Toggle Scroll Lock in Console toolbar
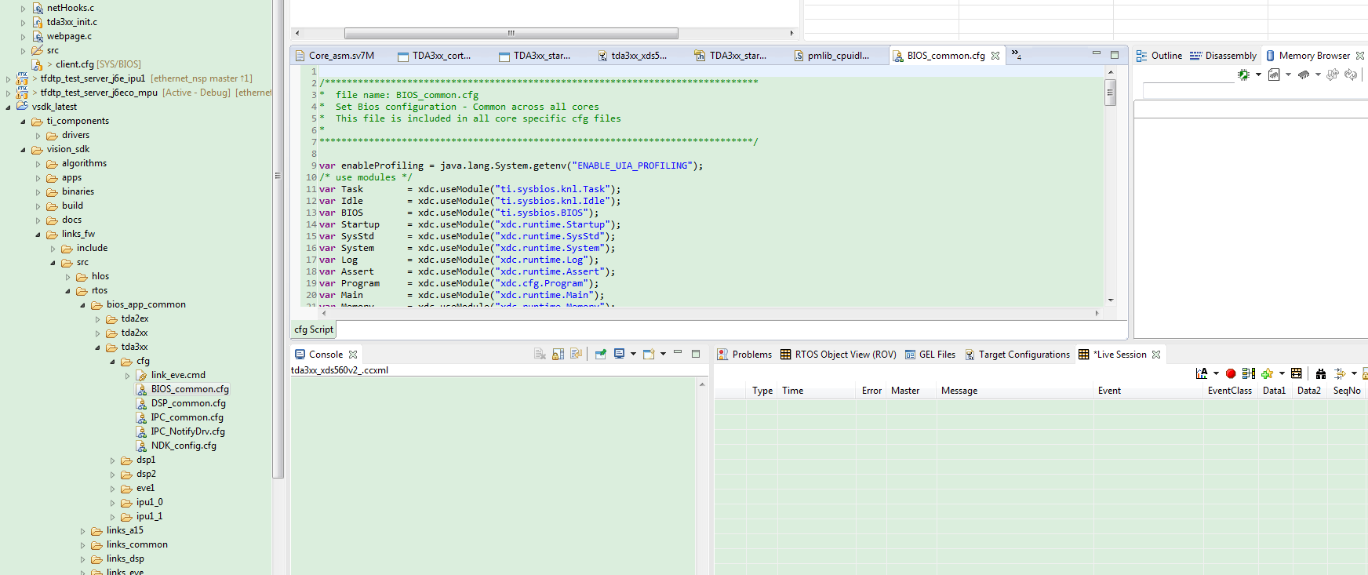 [x=558, y=354]
